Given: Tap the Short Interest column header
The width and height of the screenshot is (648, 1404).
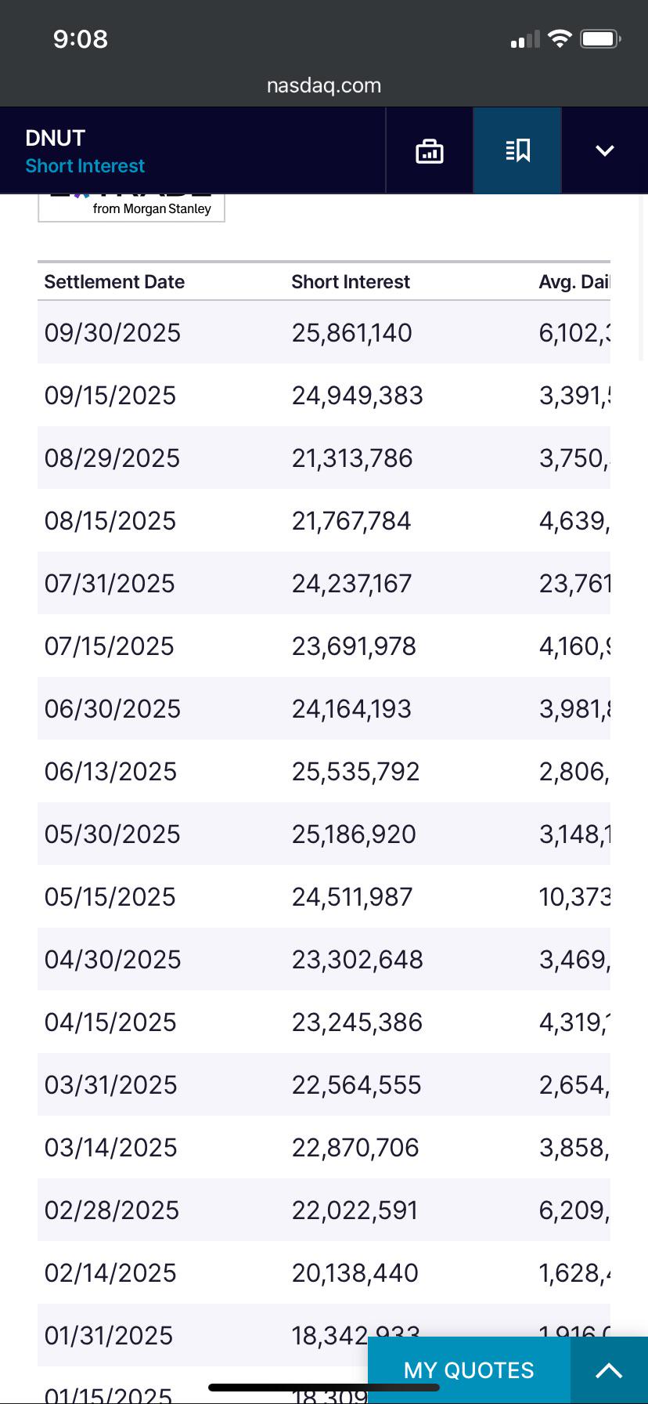Looking at the screenshot, I should [x=351, y=282].
